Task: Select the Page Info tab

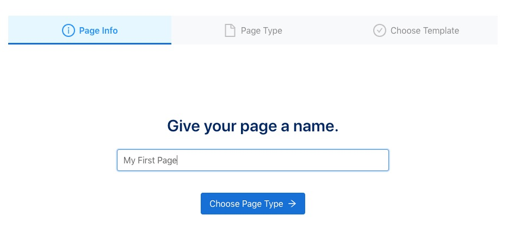Action: coord(90,30)
